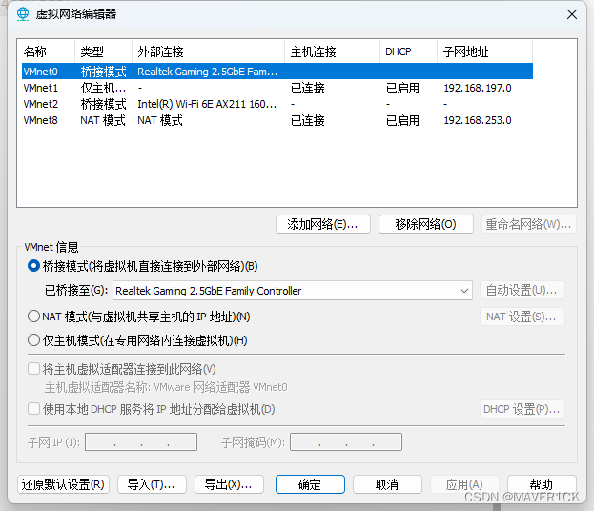Click the 应用(A) button
This screenshot has width=594, height=511.
(x=464, y=484)
